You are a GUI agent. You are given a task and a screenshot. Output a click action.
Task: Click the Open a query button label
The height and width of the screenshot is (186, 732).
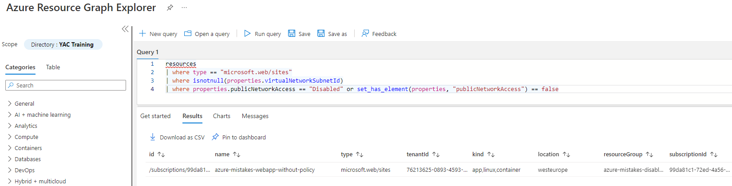tap(212, 34)
